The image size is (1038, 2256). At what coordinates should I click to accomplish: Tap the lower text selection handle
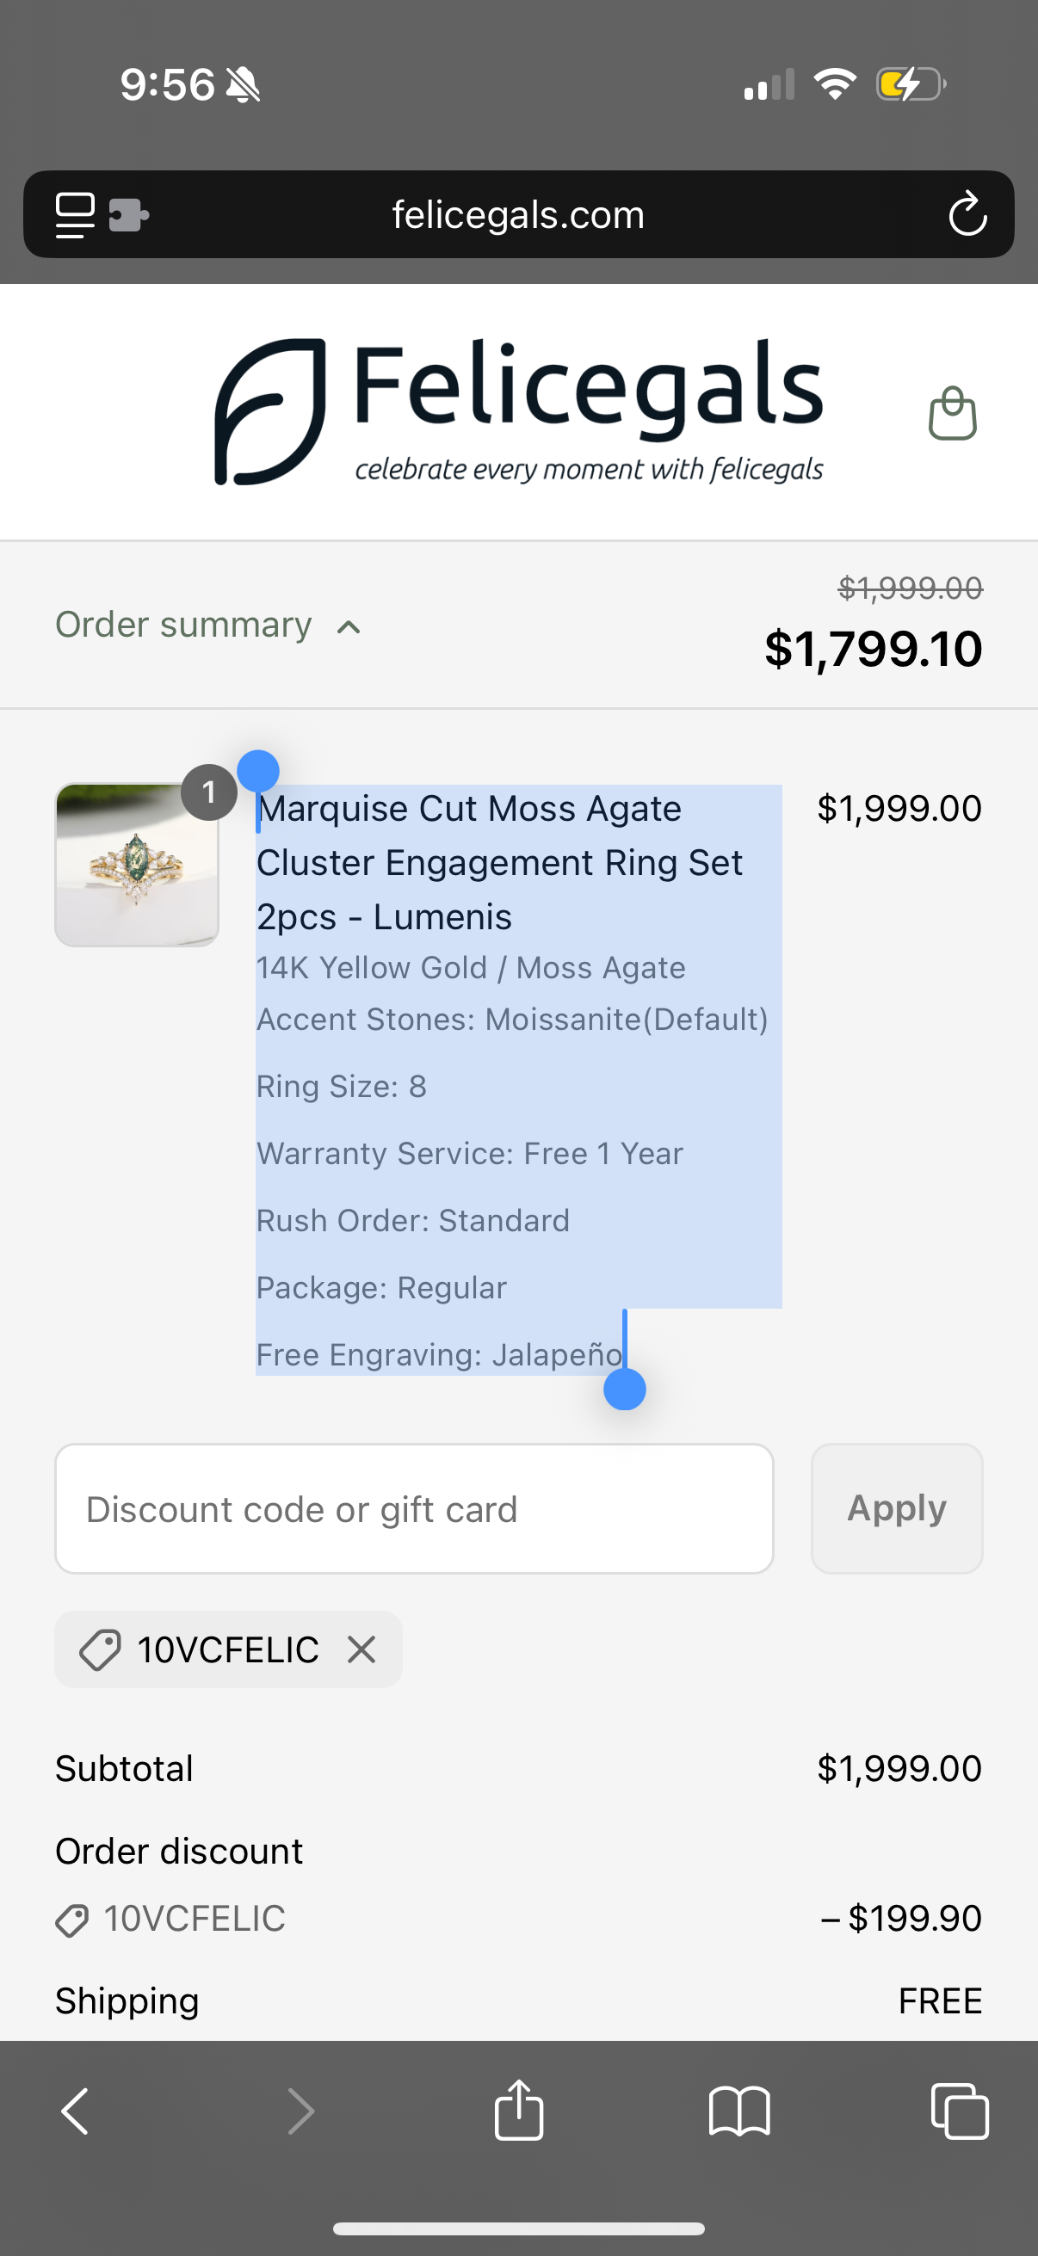click(x=625, y=1389)
